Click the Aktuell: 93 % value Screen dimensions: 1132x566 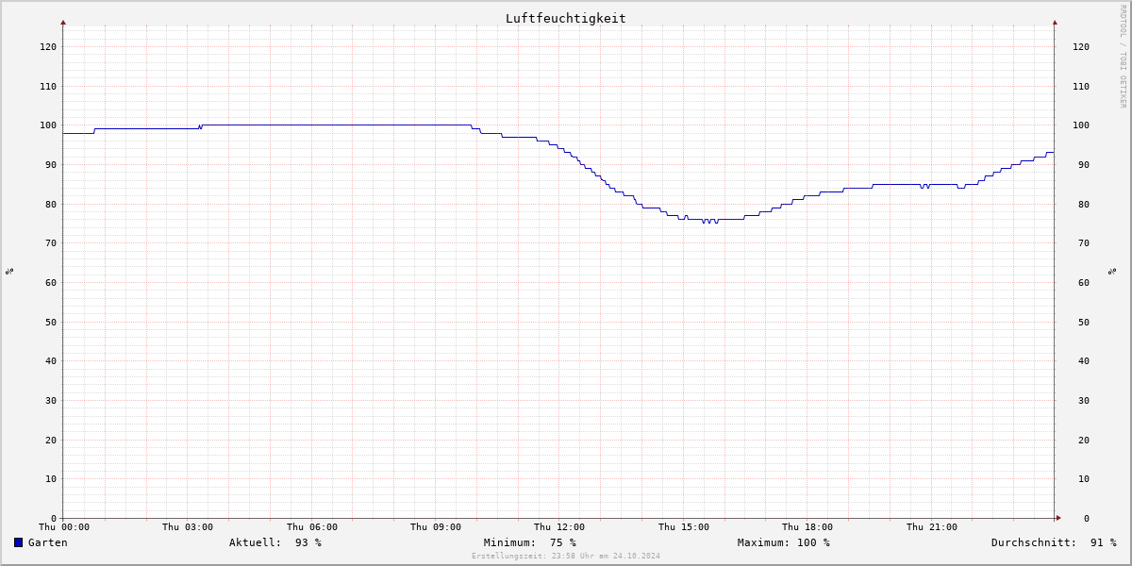[275, 542]
